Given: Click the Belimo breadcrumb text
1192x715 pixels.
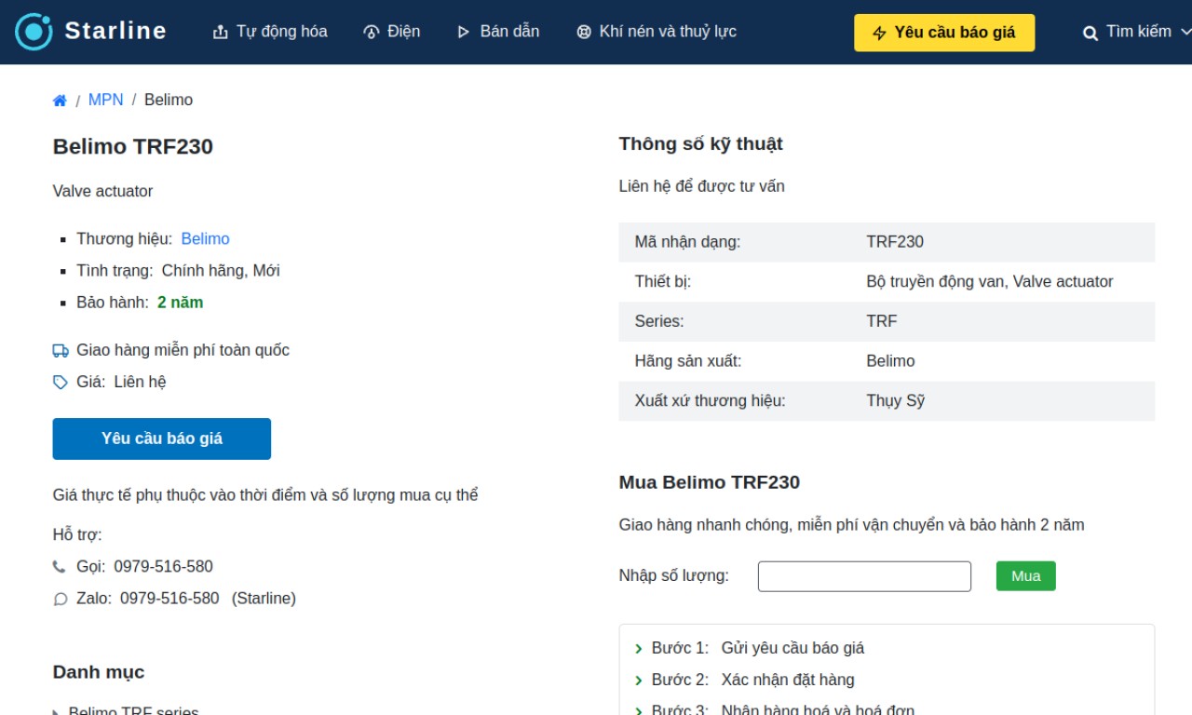Looking at the screenshot, I should (169, 100).
